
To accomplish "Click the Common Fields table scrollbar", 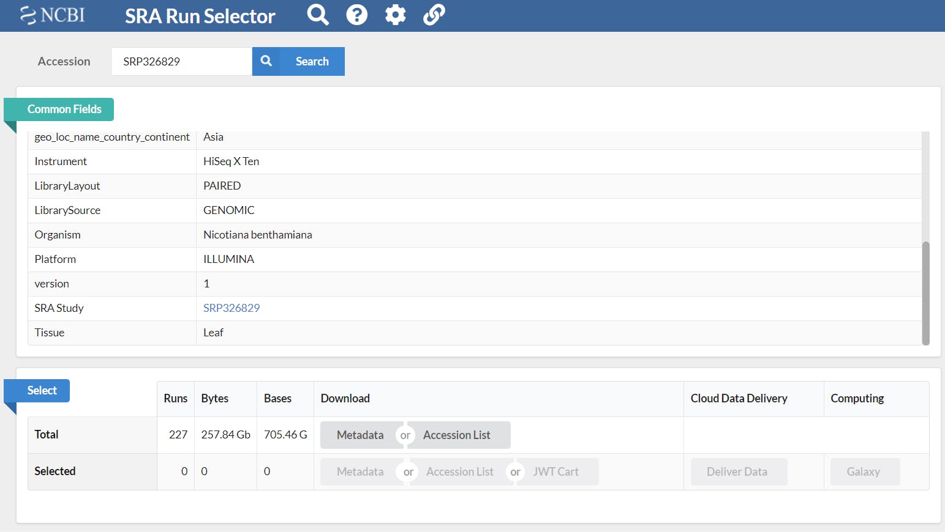I will click(925, 294).
